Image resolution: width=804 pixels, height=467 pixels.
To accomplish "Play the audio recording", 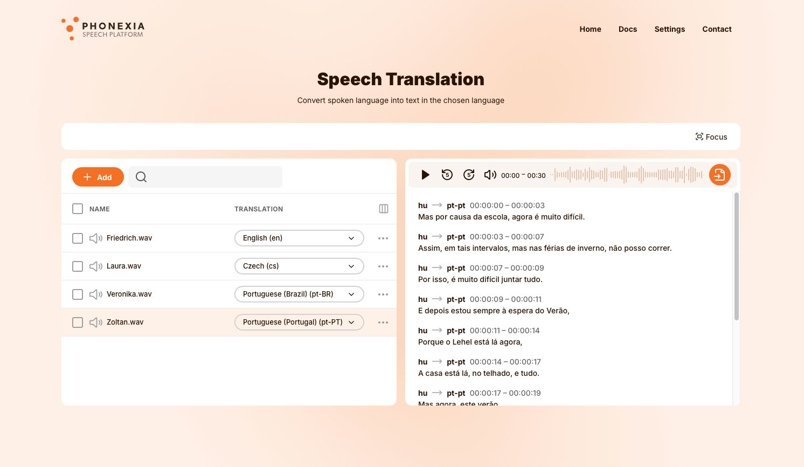I will 425,175.
